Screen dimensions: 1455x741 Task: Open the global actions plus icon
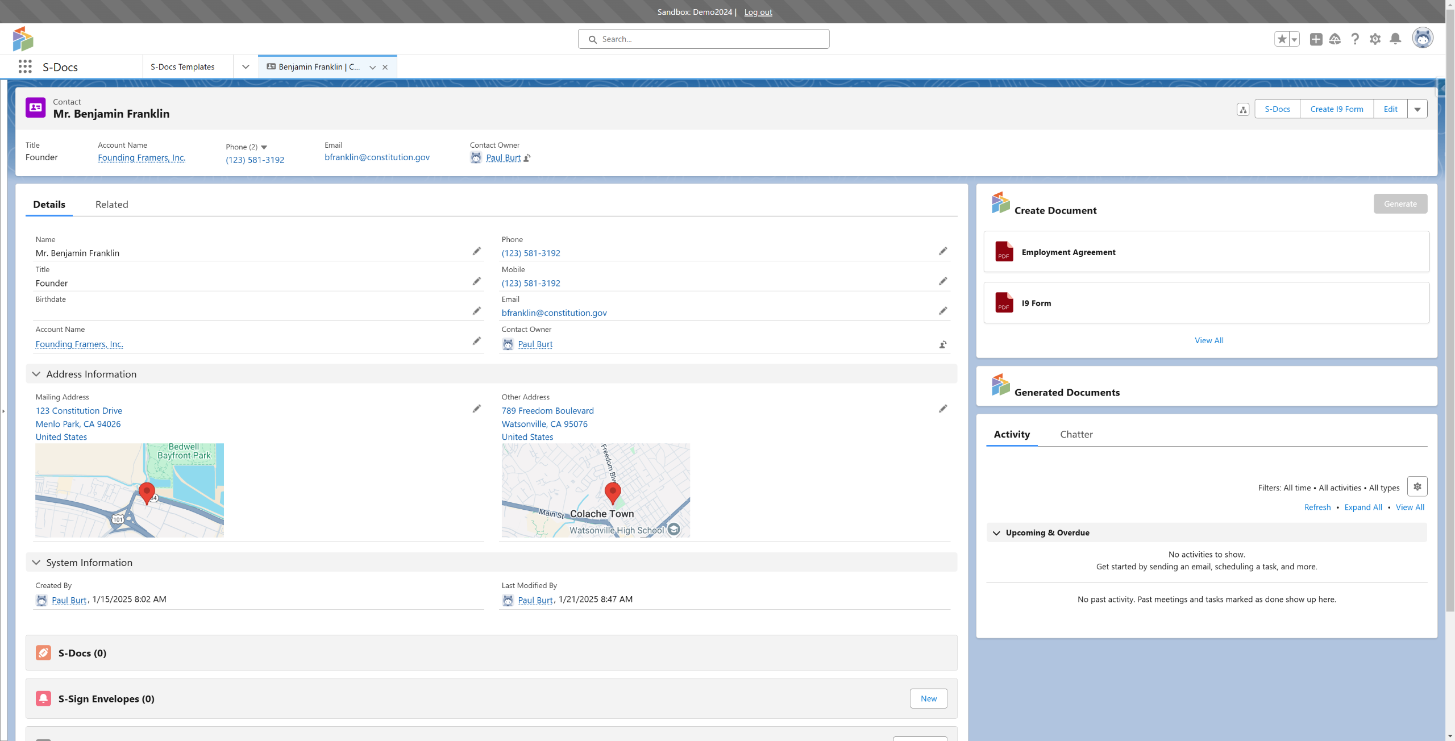(x=1316, y=39)
